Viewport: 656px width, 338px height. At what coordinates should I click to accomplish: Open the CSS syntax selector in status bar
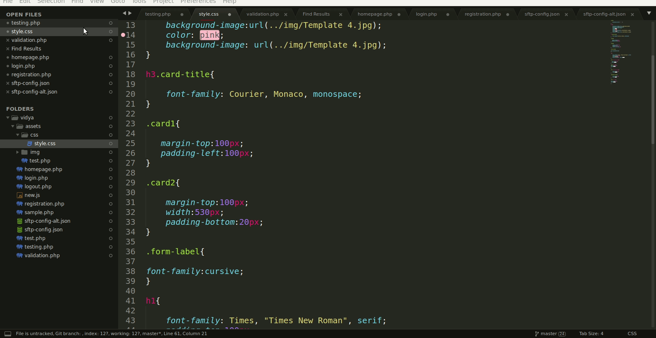click(632, 333)
